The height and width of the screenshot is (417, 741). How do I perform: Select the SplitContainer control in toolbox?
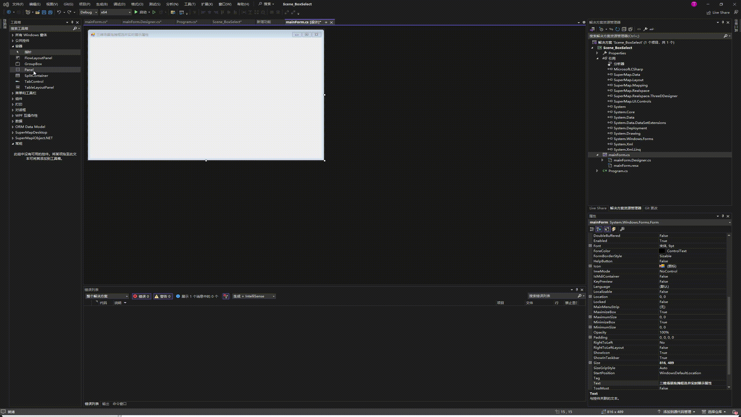(x=45, y=76)
